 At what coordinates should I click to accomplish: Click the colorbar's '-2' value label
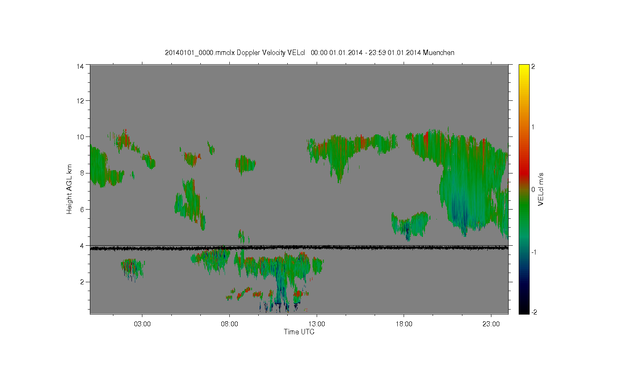[533, 312]
